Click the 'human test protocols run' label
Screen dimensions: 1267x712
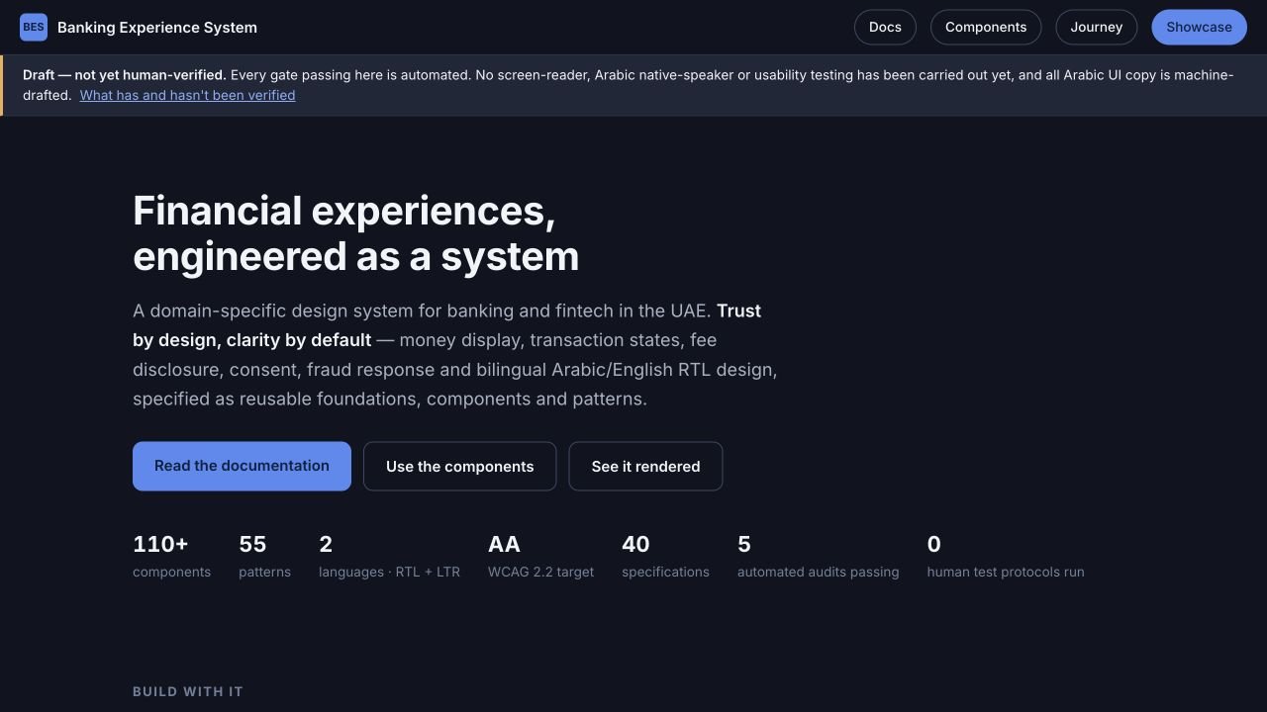click(1006, 572)
